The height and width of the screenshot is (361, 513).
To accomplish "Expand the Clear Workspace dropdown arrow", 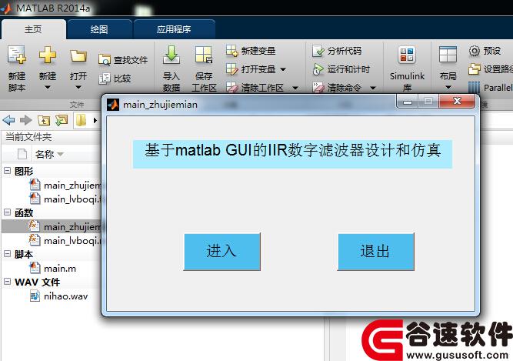I will coord(295,88).
